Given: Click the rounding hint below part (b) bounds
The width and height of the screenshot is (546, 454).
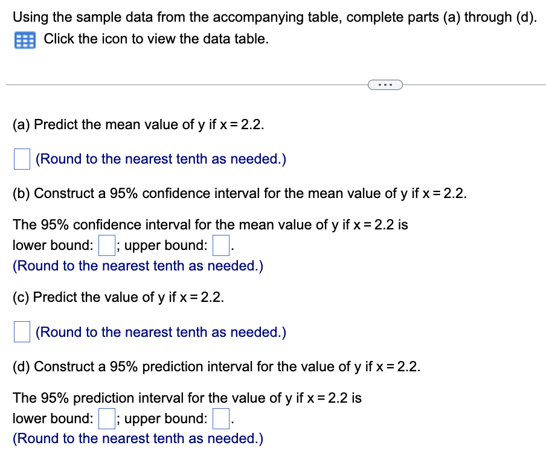Looking at the screenshot, I should [x=138, y=266].
